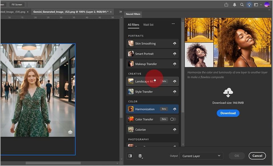
Task: Click Colorize thumbnail icon
Action: click(131, 130)
